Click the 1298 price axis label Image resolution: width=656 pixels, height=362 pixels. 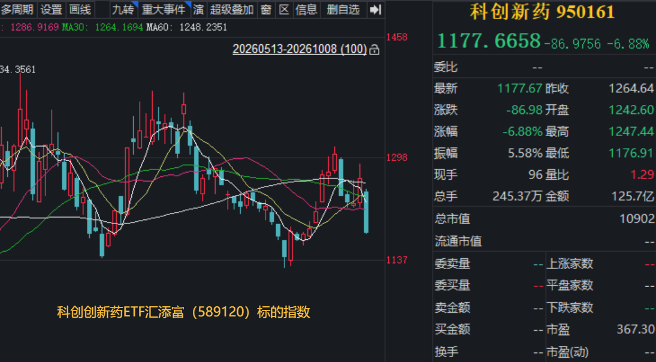click(397, 158)
